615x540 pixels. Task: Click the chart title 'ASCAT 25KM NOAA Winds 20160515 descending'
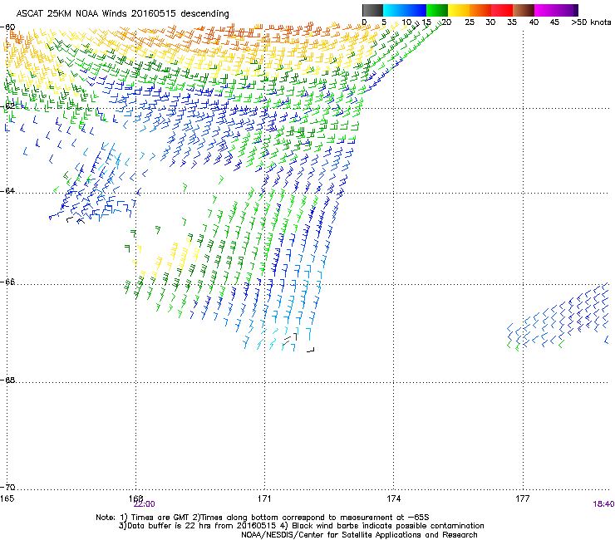(123, 13)
